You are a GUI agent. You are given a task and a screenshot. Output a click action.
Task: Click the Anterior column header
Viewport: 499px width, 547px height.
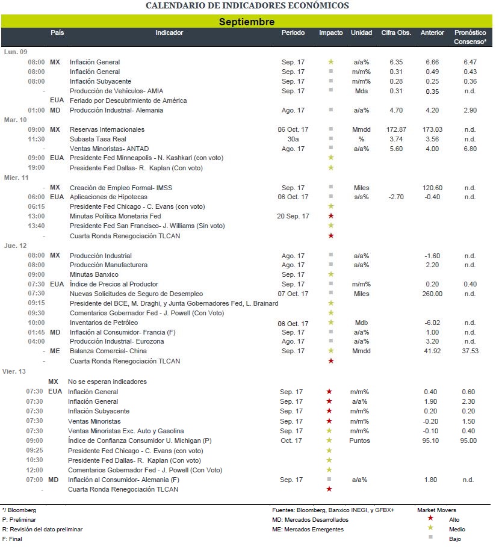point(432,32)
